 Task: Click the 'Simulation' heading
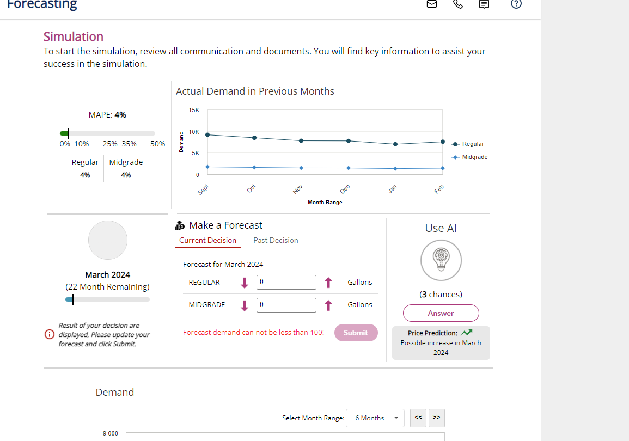(x=74, y=36)
